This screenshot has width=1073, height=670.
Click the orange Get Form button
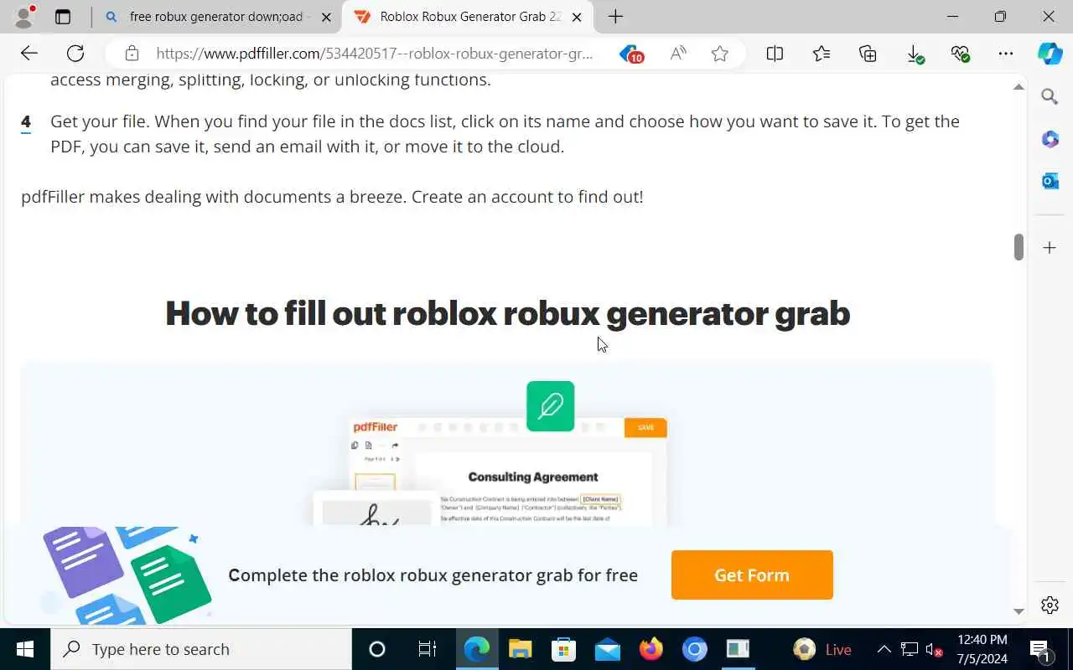pos(752,575)
